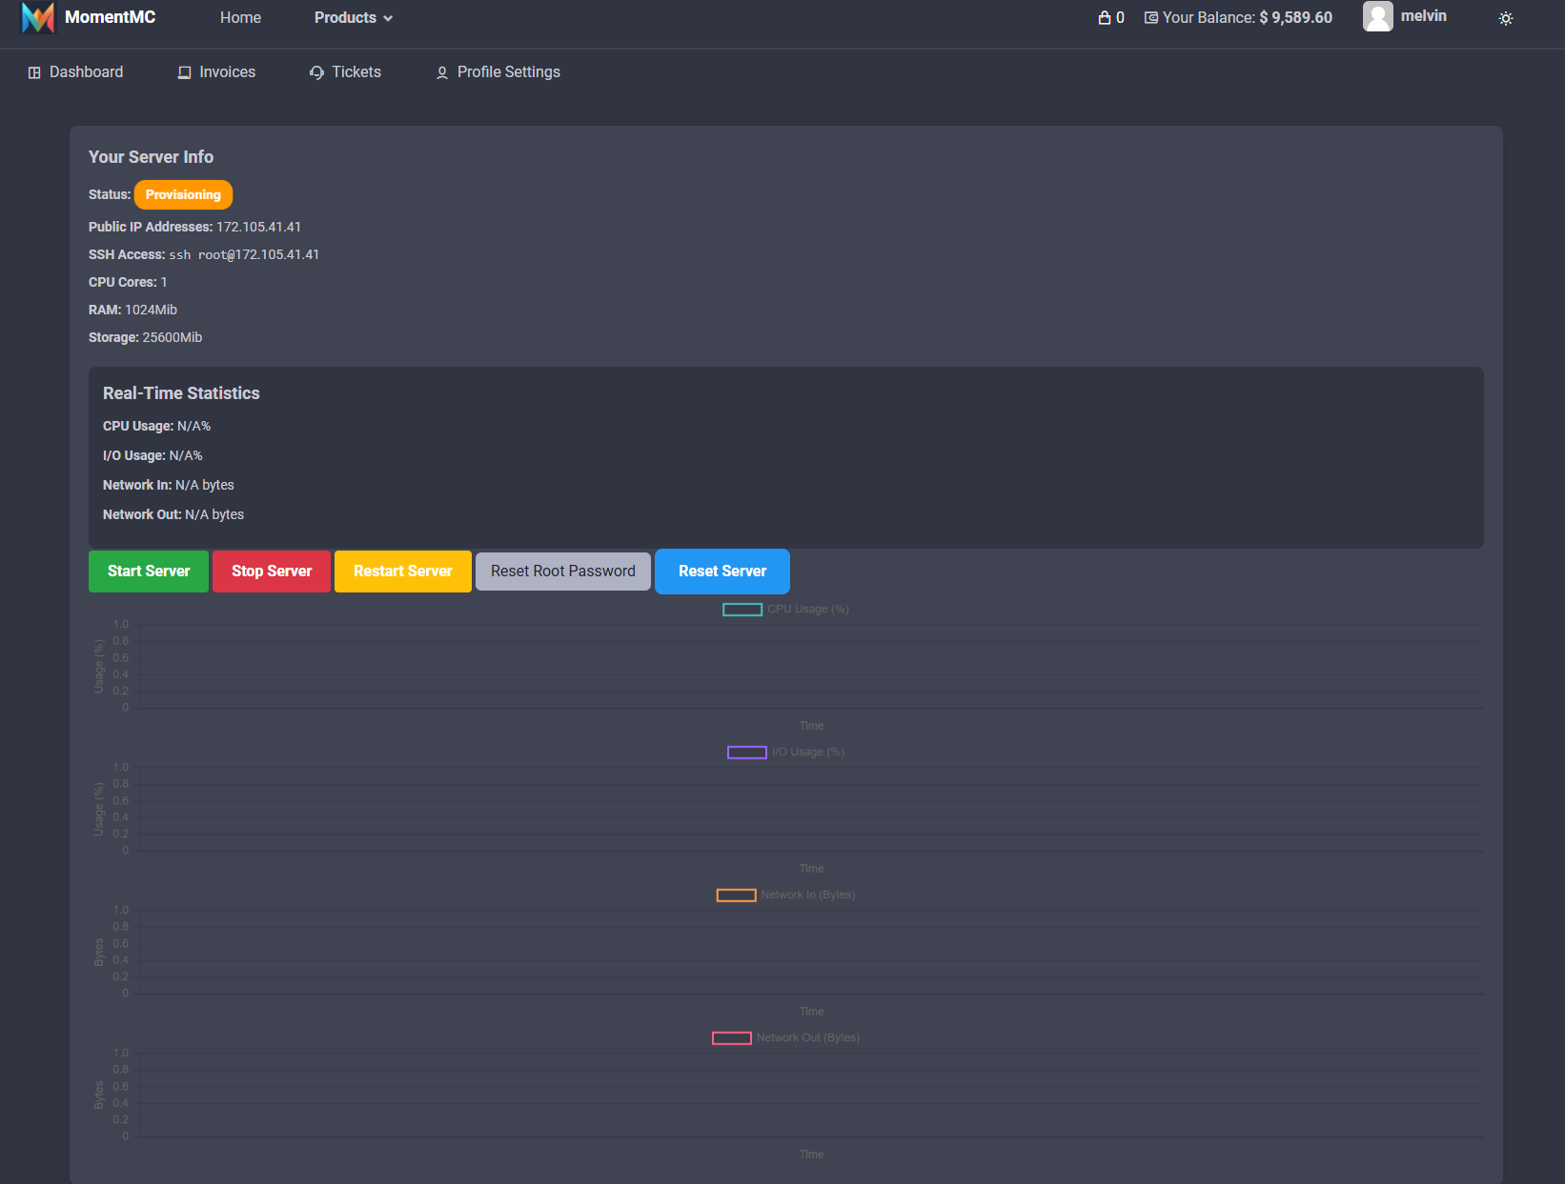Click the Tickets headset icon

[316, 72]
